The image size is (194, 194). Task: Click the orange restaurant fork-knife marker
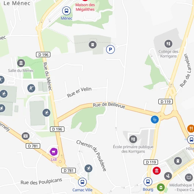click(191, 129)
